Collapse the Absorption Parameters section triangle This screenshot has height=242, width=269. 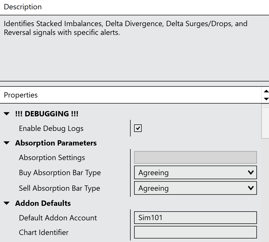(x=7, y=143)
